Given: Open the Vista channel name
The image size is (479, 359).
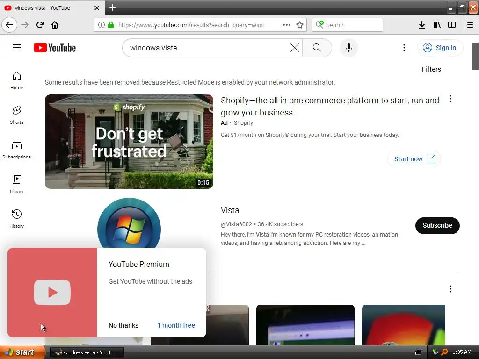Looking at the screenshot, I should pyautogui.click(x=230, y=210).
